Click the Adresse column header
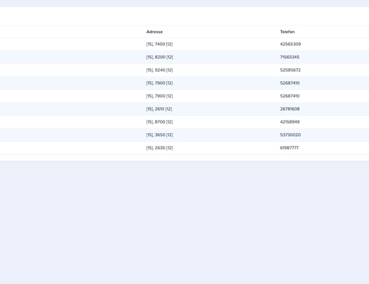This screenshot has height=284, width=369. pos(154,32)
